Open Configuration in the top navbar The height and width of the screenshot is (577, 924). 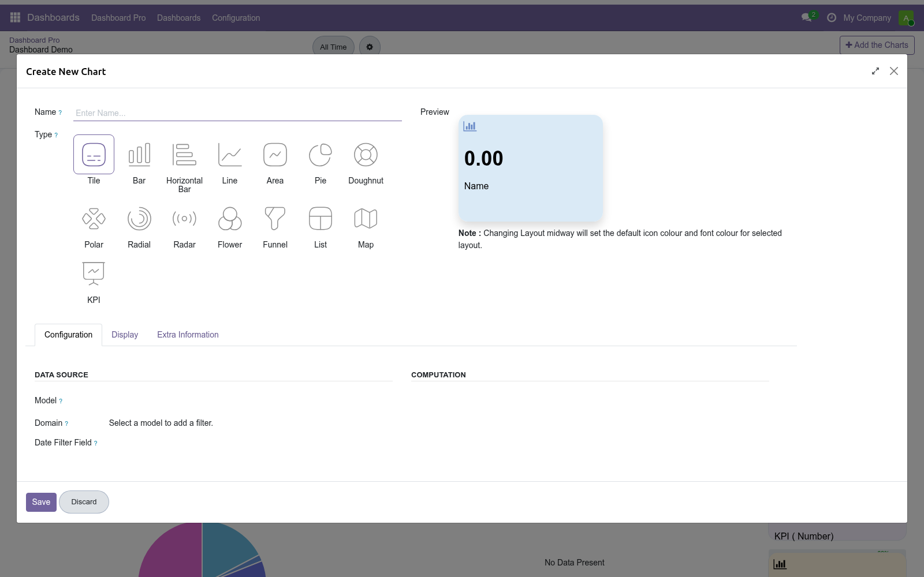[x=236, y=18]
